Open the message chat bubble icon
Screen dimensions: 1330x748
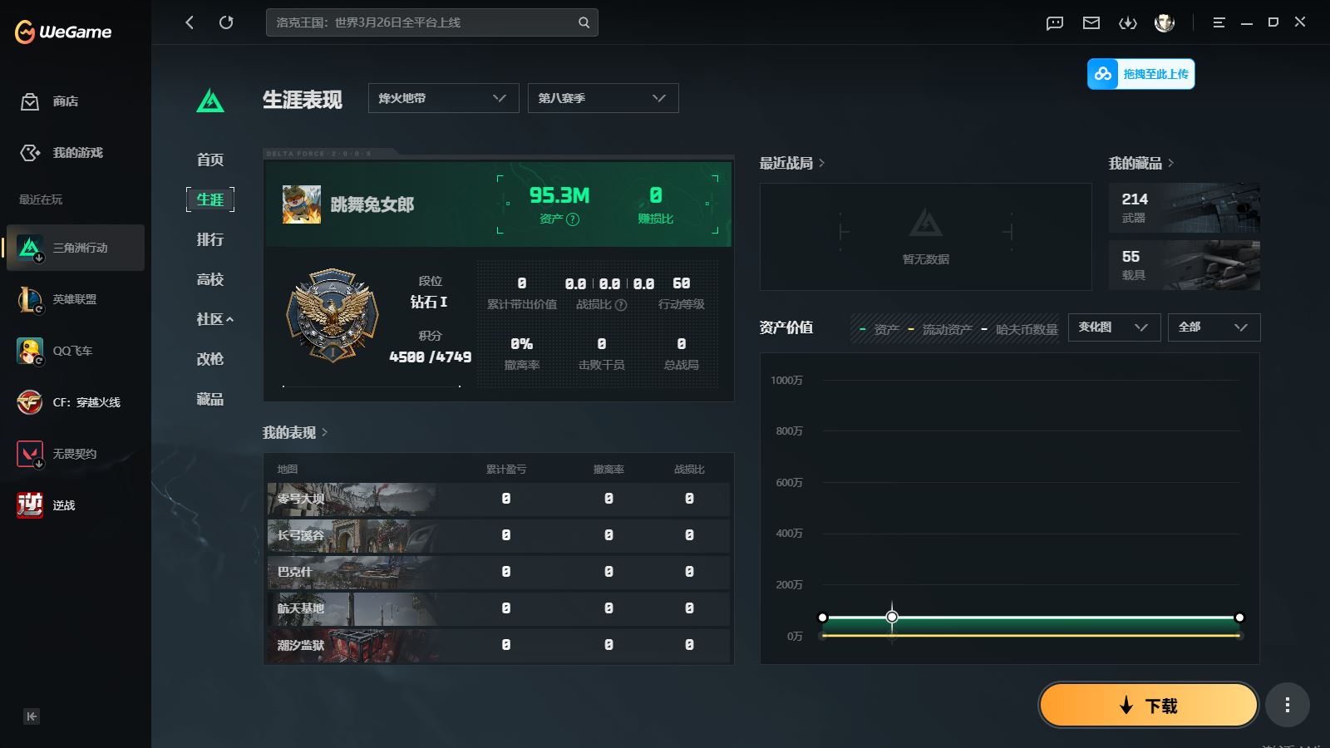(1055, 23)
